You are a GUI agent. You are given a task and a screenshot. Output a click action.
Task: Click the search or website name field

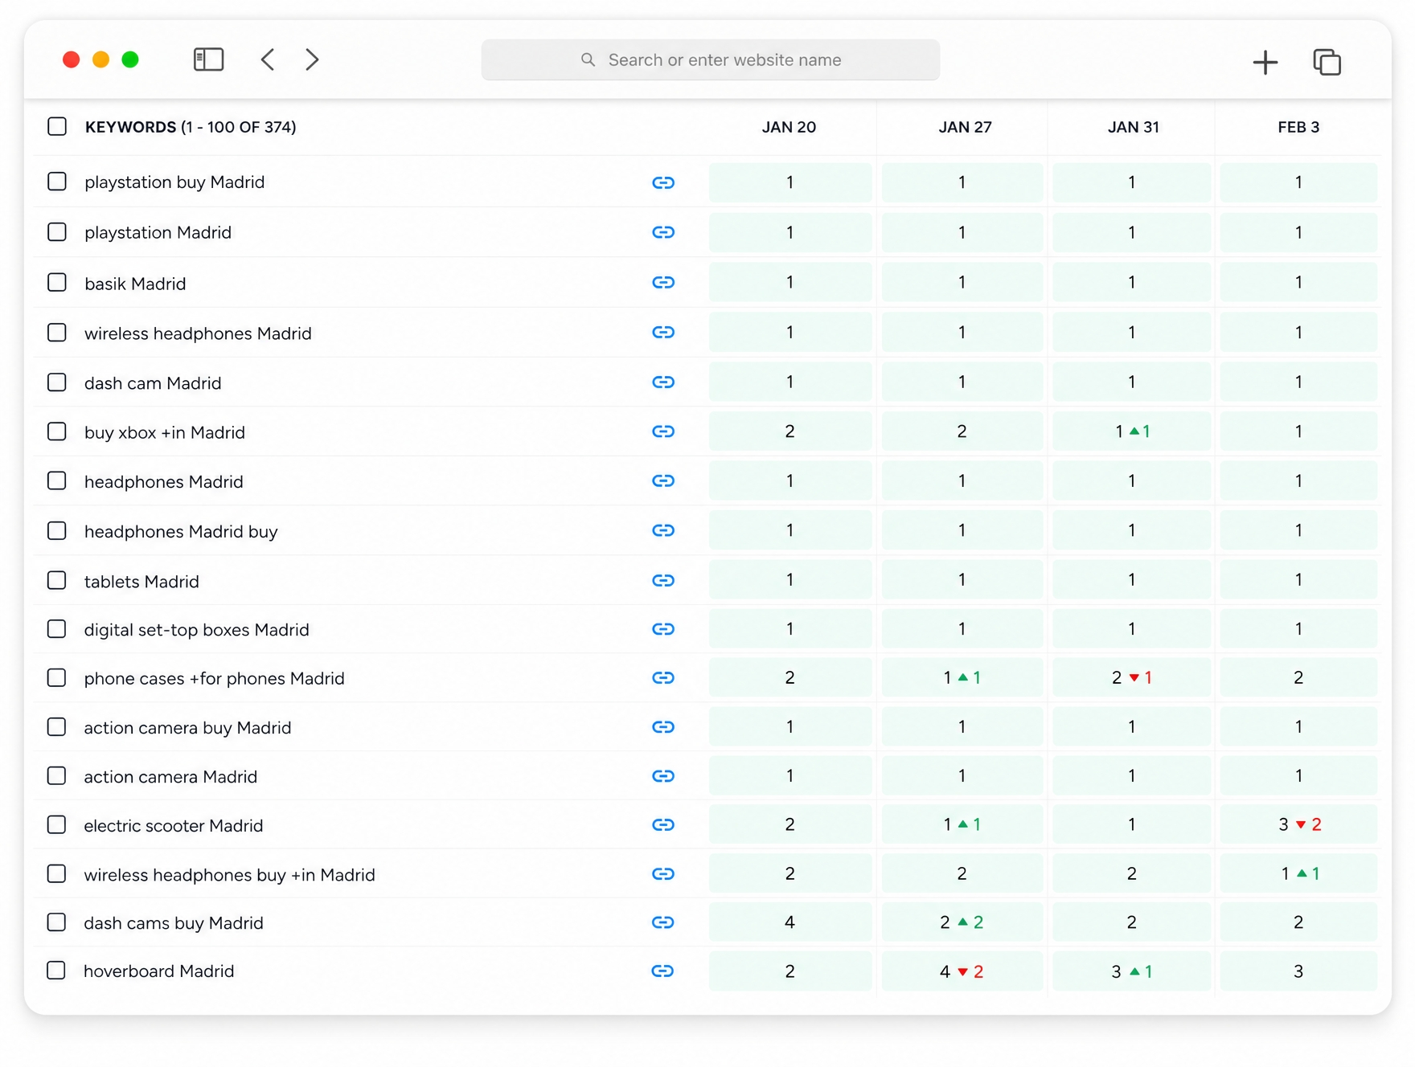point(710,59)
